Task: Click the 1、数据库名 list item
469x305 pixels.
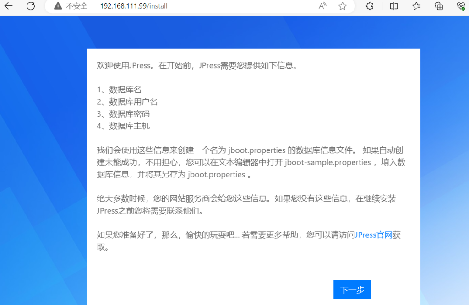Action: point(119,90)
